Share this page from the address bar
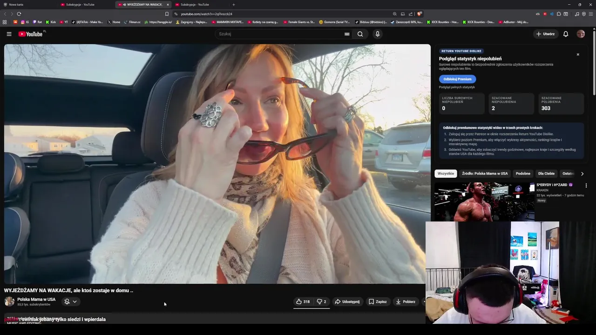The height and width of the screenshot is (335, 596). click(x=411, y=14)
